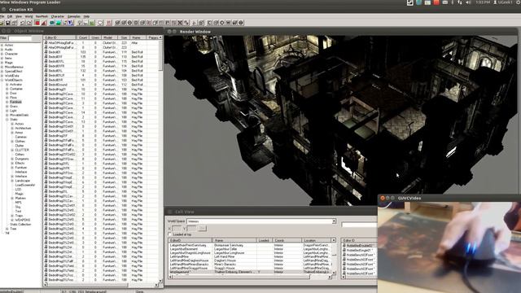Click the Undo arrow toolbar icon
The width and height of the screenshot is (521, 293).
point(23,23)
